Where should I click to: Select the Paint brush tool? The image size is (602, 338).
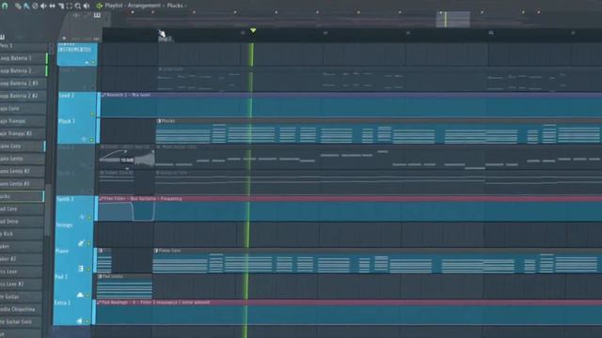(x=26, y=6)
